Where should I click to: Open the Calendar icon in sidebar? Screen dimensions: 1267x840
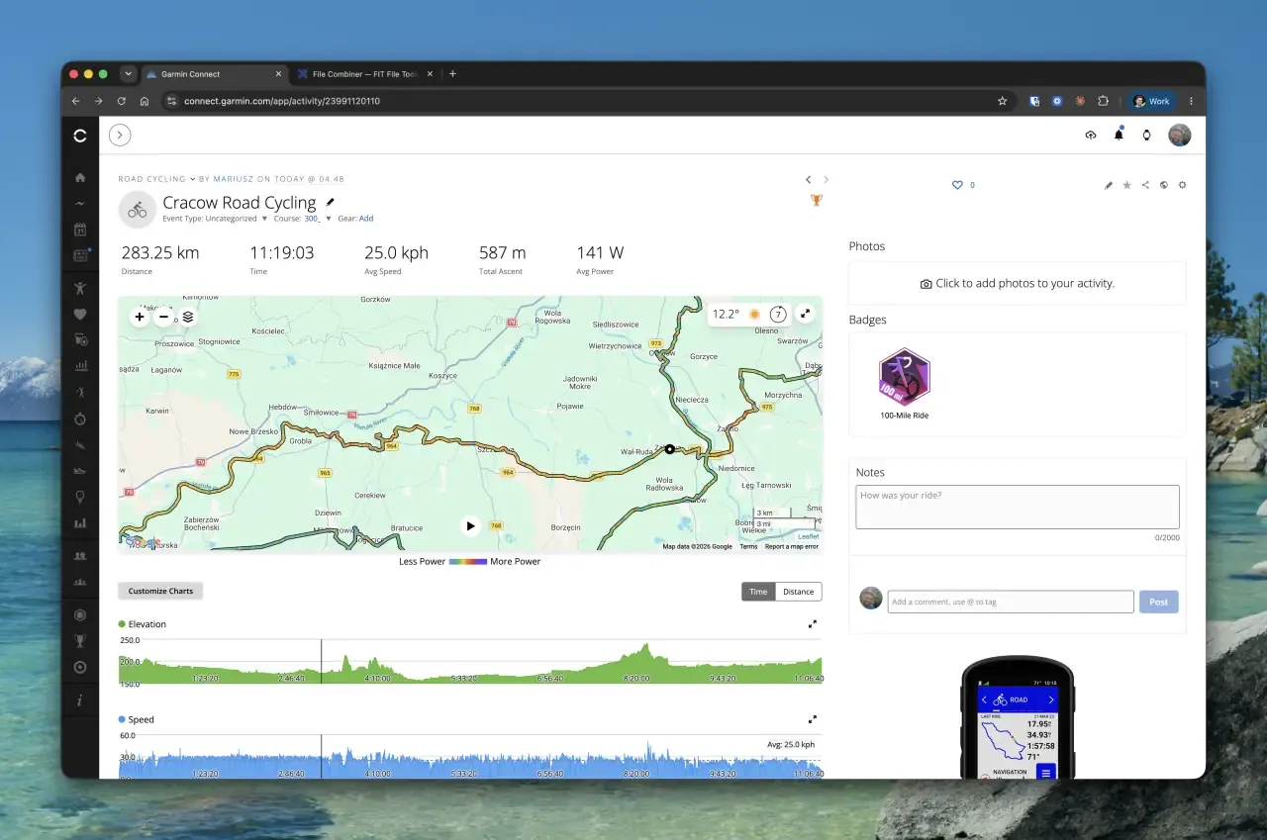tap(80, 230)
